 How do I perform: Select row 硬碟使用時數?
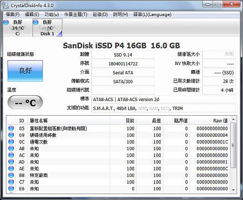click(x=118, y=135)
